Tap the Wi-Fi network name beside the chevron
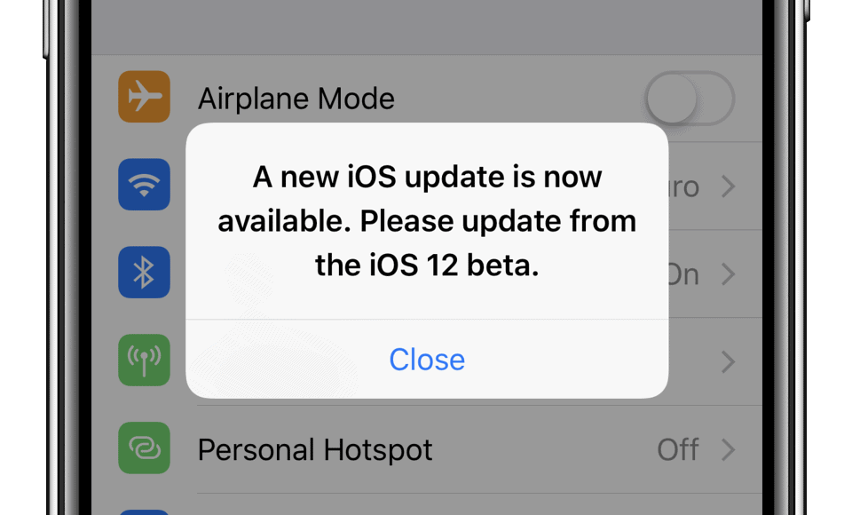 point(683,187)
